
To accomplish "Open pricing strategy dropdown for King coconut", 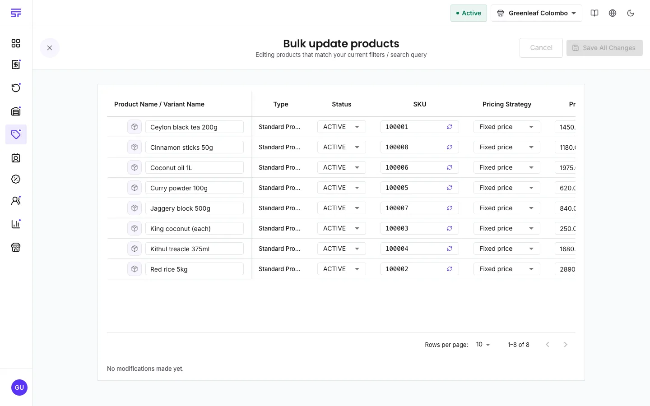I will pyautogui.click(x=507, y=228).
